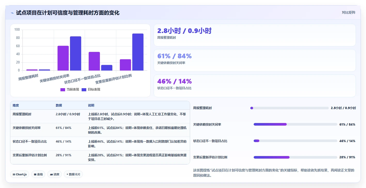Click the 变更后重新评估计划比例 x-axis label in chart

(x=113, y=79)
